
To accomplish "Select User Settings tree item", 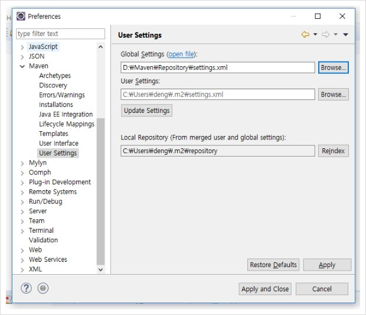I will point(58,153).
